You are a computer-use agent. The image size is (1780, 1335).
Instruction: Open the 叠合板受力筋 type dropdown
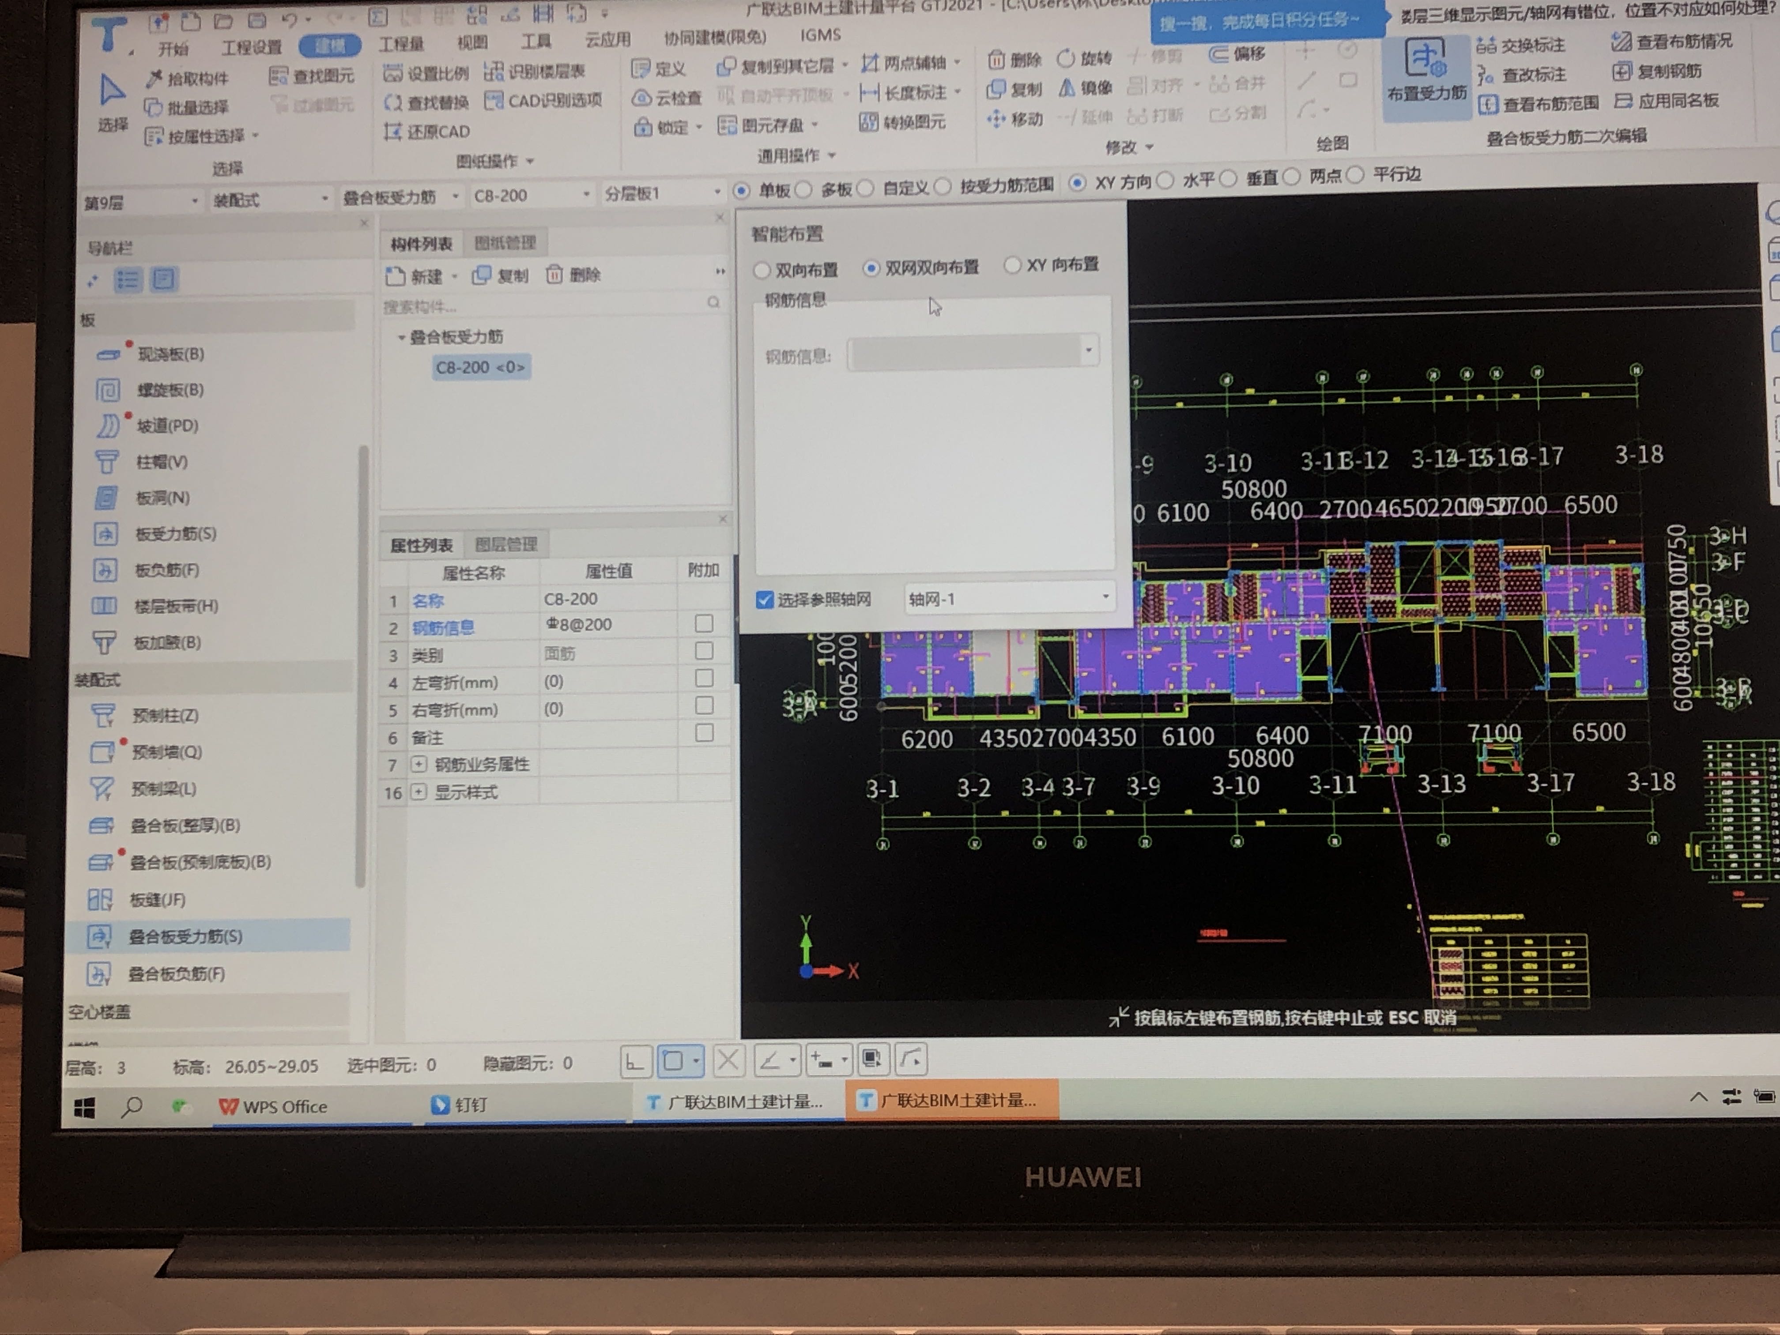pos(401,196)
